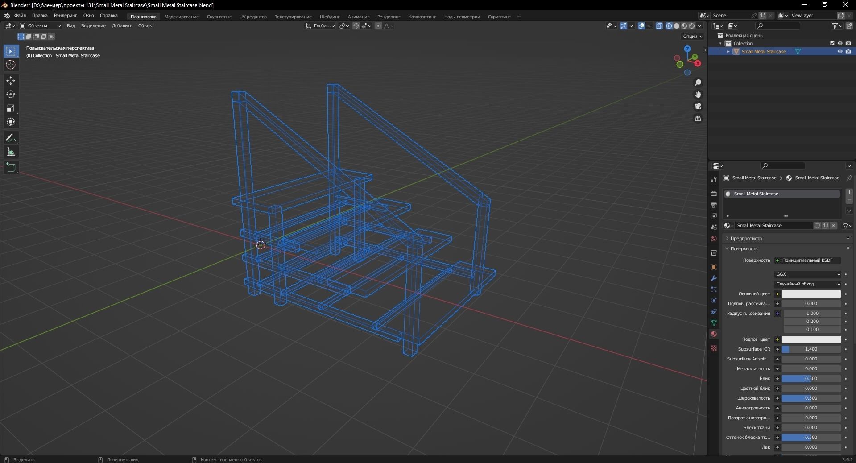Switch to Rendered viewport shading
This screenshot has height=463, width=856.
pyautogui.click(x=692, y=26)
